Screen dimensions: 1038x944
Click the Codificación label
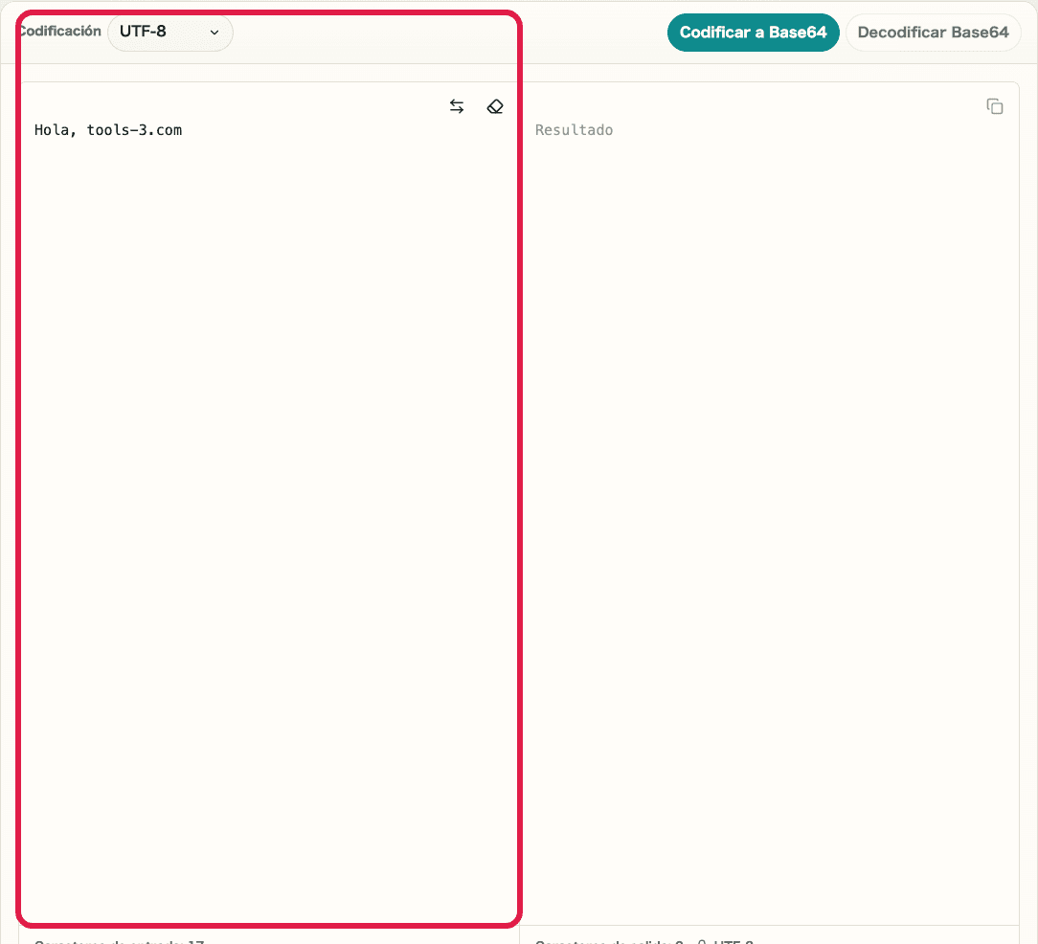(x=59, y=30)
